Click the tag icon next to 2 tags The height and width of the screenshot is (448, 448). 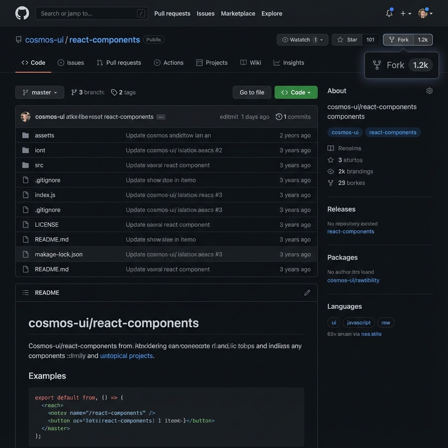(x=114, y=92)
